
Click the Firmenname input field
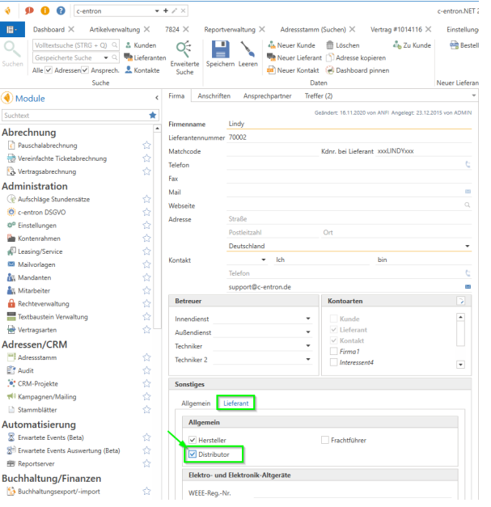348,124
